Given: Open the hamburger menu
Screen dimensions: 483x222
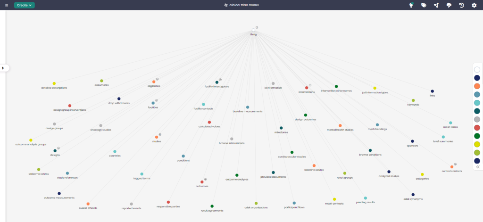Looking at the screenshot, I should pos(7,5).
